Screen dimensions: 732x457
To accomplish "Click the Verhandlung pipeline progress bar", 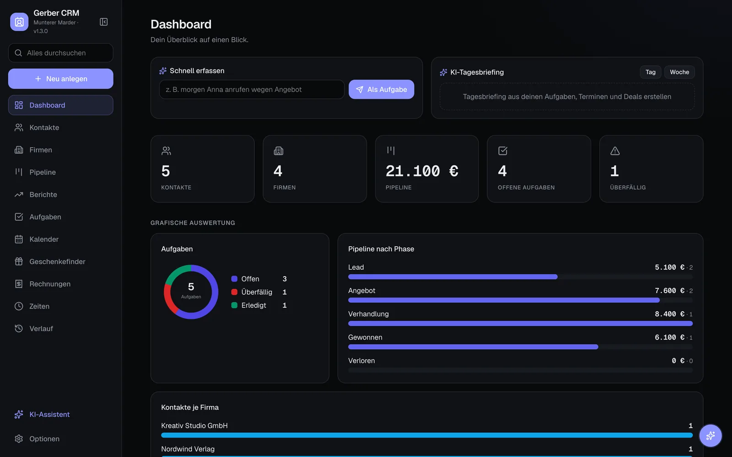I will tap(520, 324).
